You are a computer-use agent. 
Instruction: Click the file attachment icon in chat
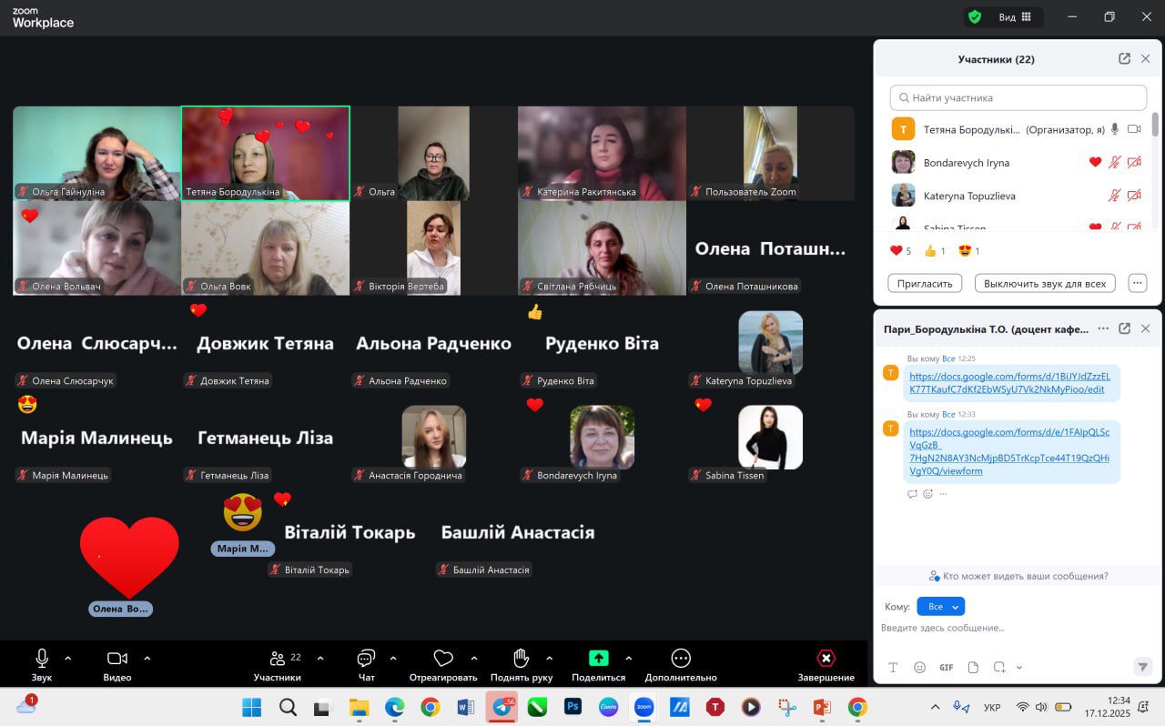973,667
